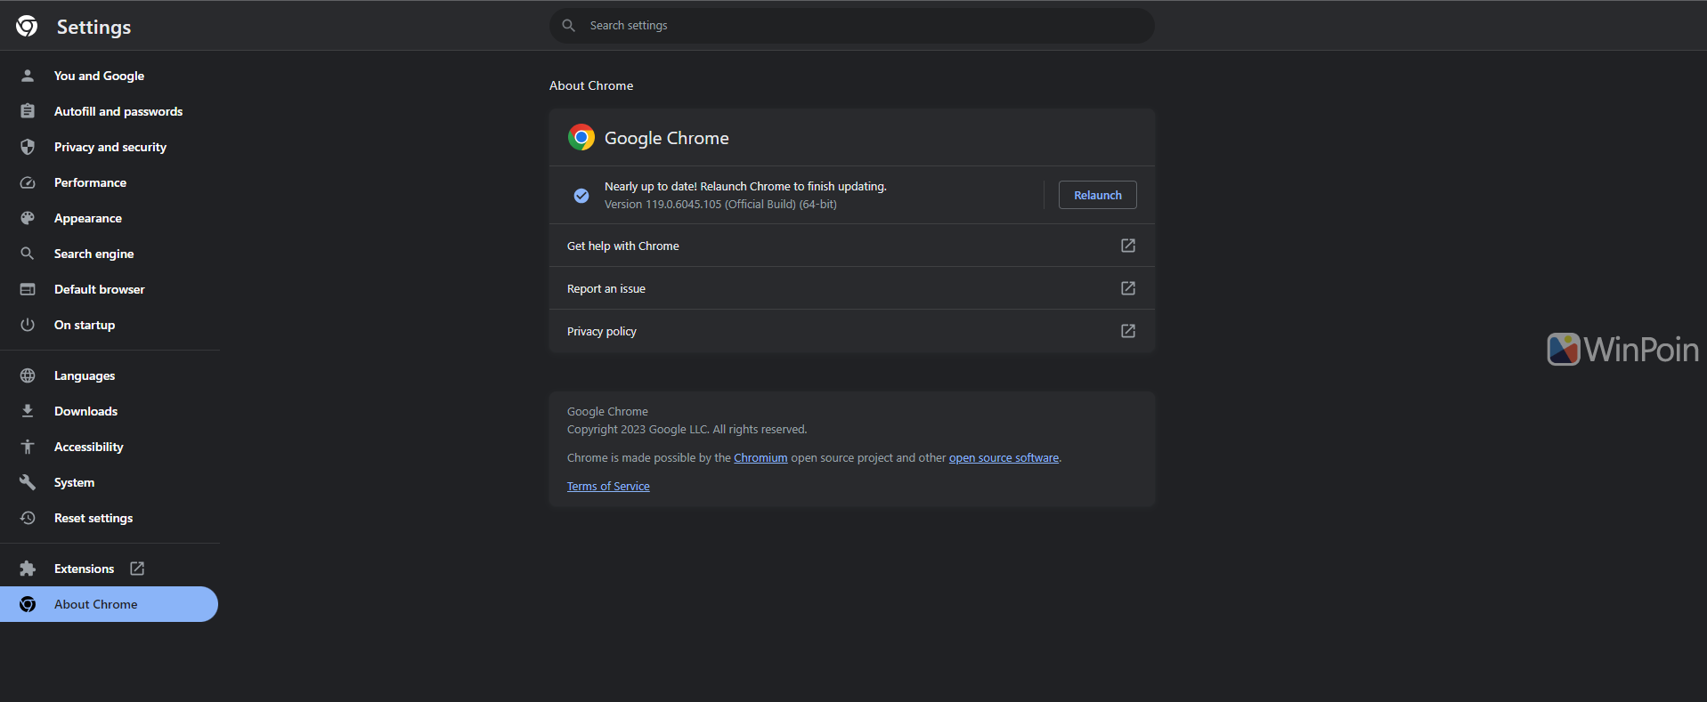Viewport: 1707px width, 702px height.
Task: Click the shield icon for Privacy and security
Action: (28, 147)
